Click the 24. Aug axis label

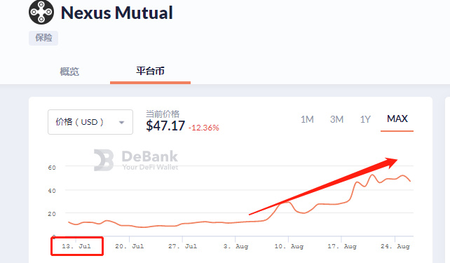[x=395, y=246]
